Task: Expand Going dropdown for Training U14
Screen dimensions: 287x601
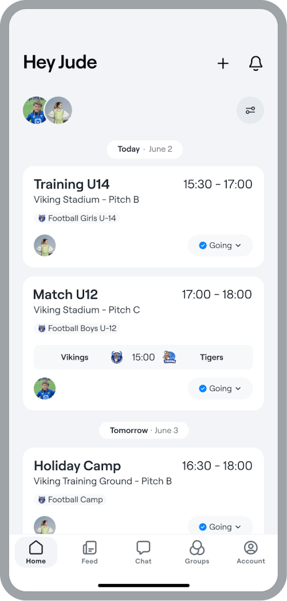Action: (238, 245)
